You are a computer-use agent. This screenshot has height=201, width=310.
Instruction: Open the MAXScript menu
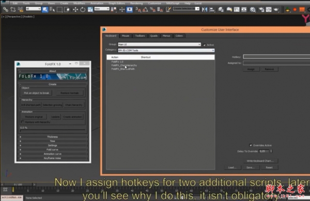173,3
